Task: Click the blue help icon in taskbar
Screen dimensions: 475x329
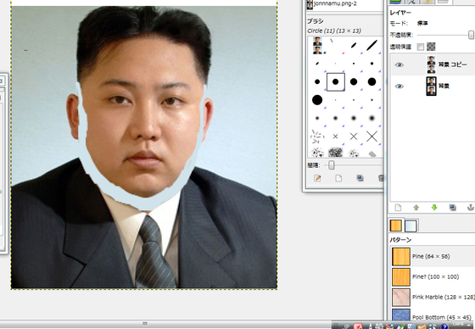Action: 444,326
